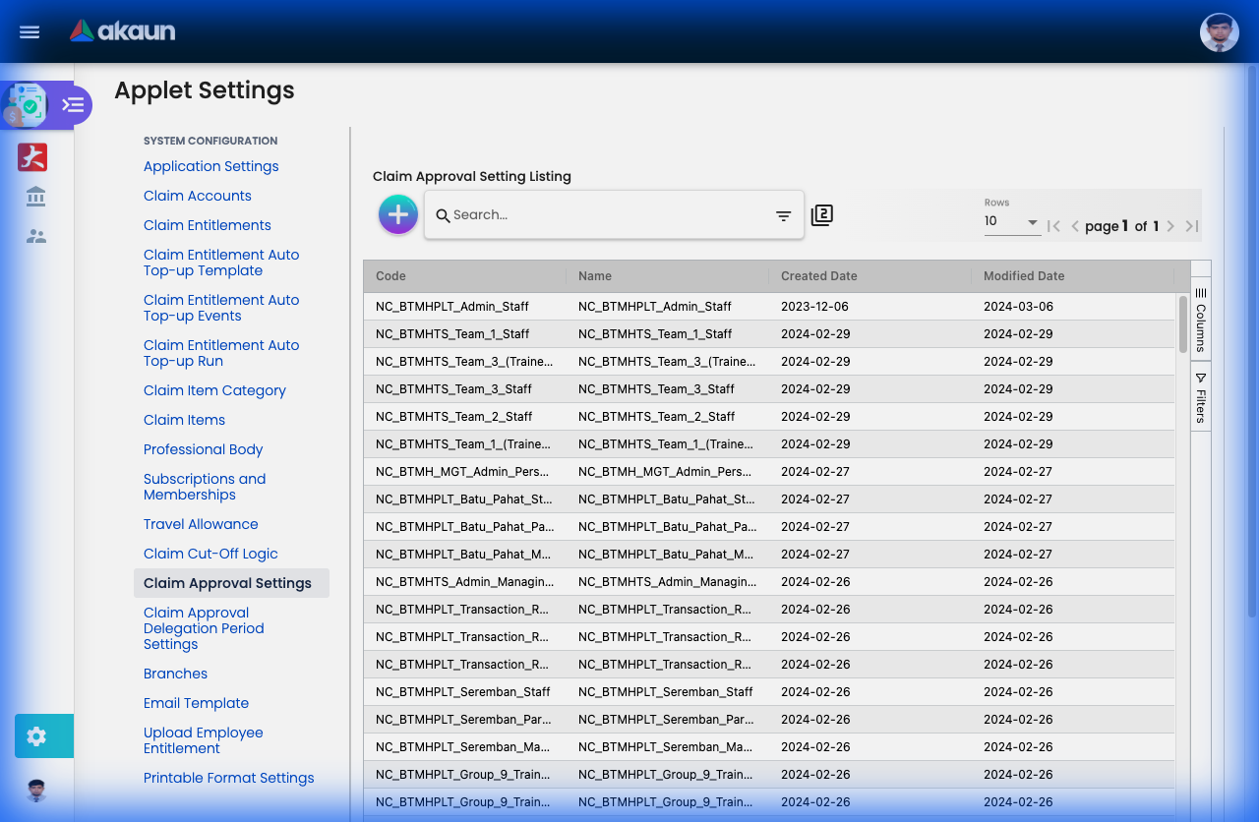Open Travel Allowance settings

[201, 524]
